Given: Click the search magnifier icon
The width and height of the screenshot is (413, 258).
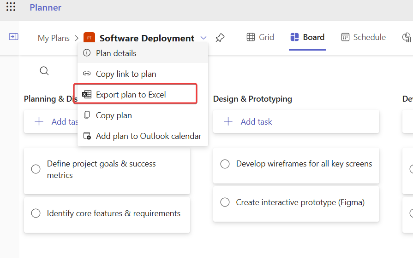Looking at the screenshot, I should coord(44,71).
